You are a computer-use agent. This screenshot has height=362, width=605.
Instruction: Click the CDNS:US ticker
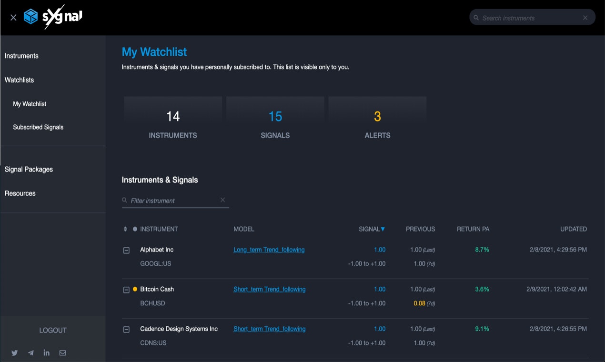[153, 342]
